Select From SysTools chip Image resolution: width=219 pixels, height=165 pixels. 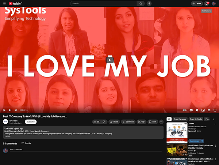[x=196, y=119]
